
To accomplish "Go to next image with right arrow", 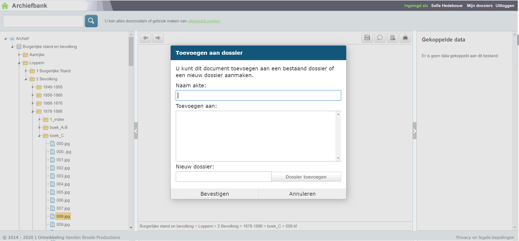I will point(158,38).
